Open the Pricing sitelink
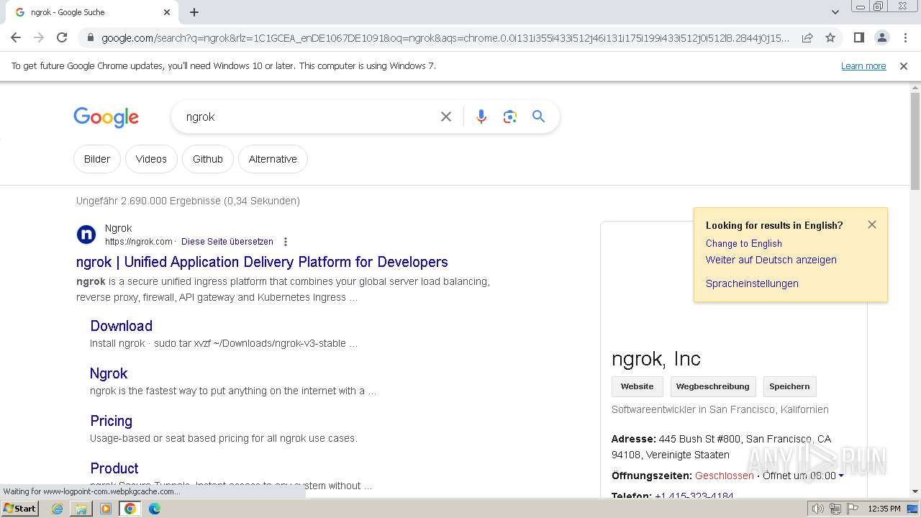The width and height of the screenshot is (921, 518). tap(112, 421)
